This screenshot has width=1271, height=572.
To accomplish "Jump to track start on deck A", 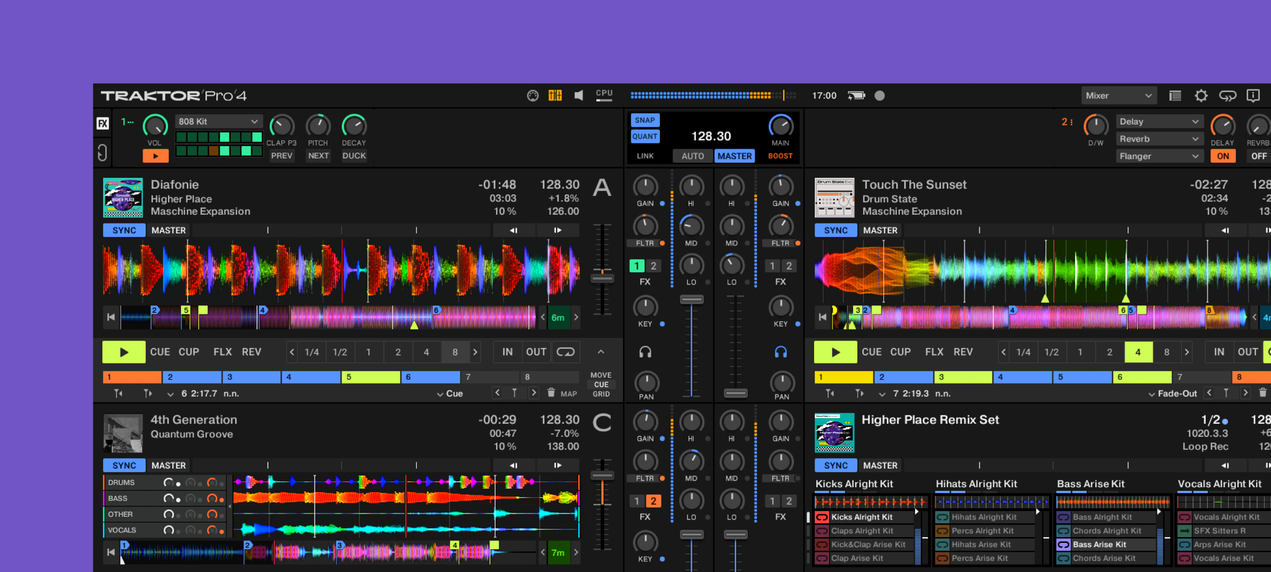I will click(111, 317).
